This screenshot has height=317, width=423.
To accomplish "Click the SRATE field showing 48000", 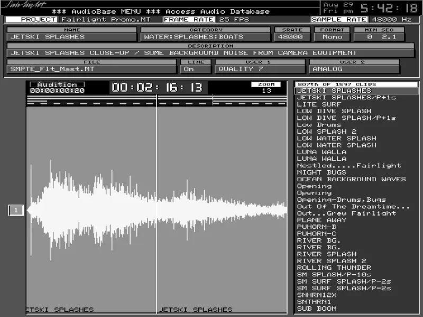I will 292,37.
